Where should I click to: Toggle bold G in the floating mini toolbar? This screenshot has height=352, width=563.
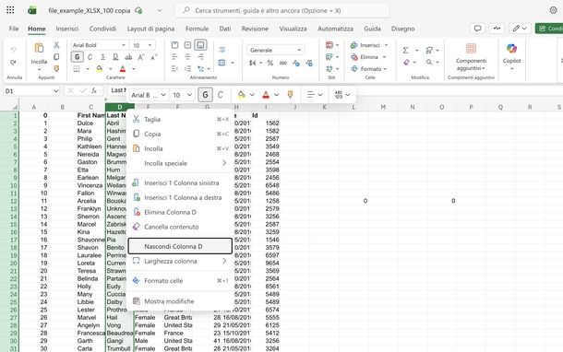(x=206, y=95)
